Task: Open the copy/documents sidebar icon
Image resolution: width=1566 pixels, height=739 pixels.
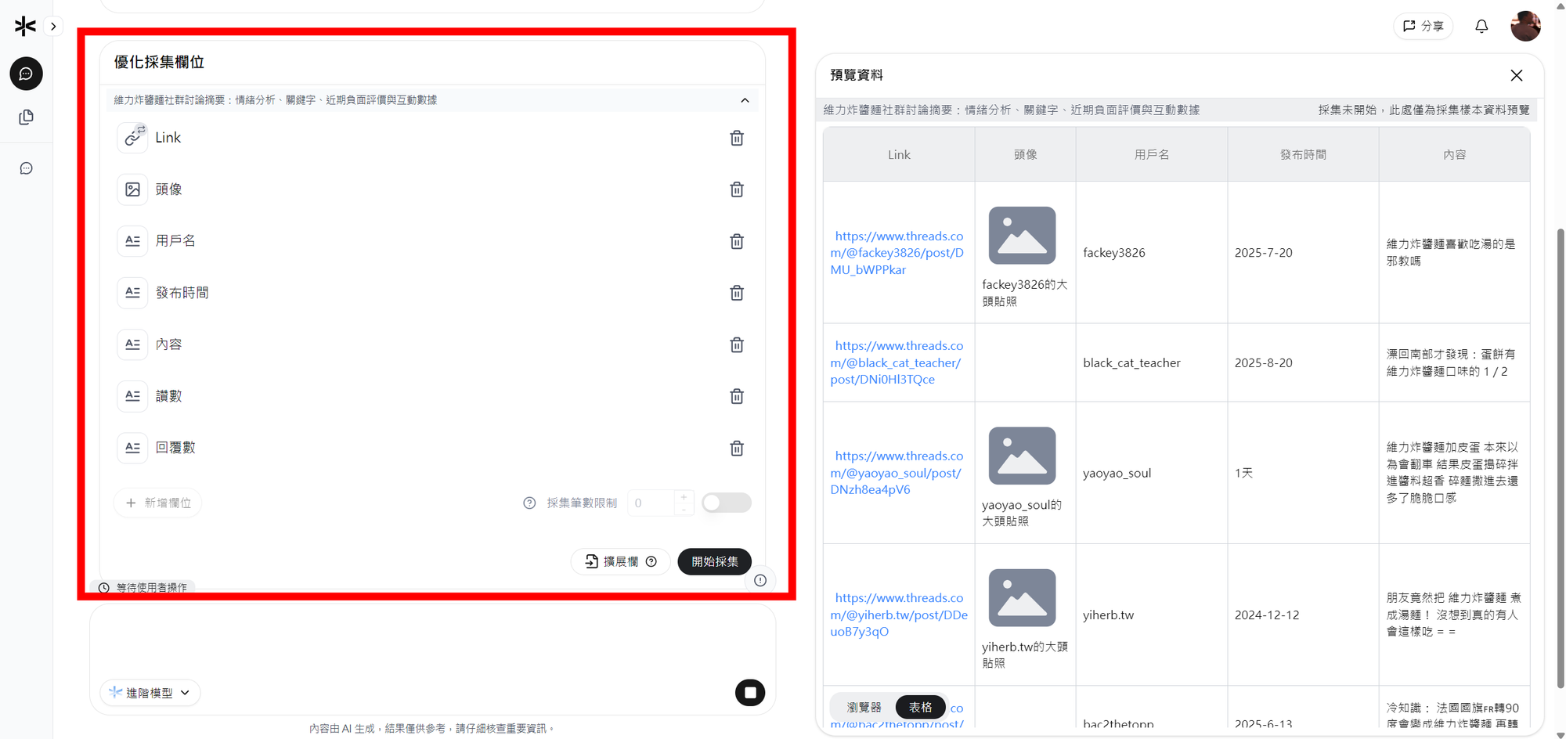Action: tap(26, 117)
